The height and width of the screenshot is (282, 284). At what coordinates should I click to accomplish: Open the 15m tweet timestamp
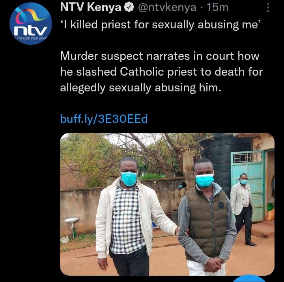(217, 7)
